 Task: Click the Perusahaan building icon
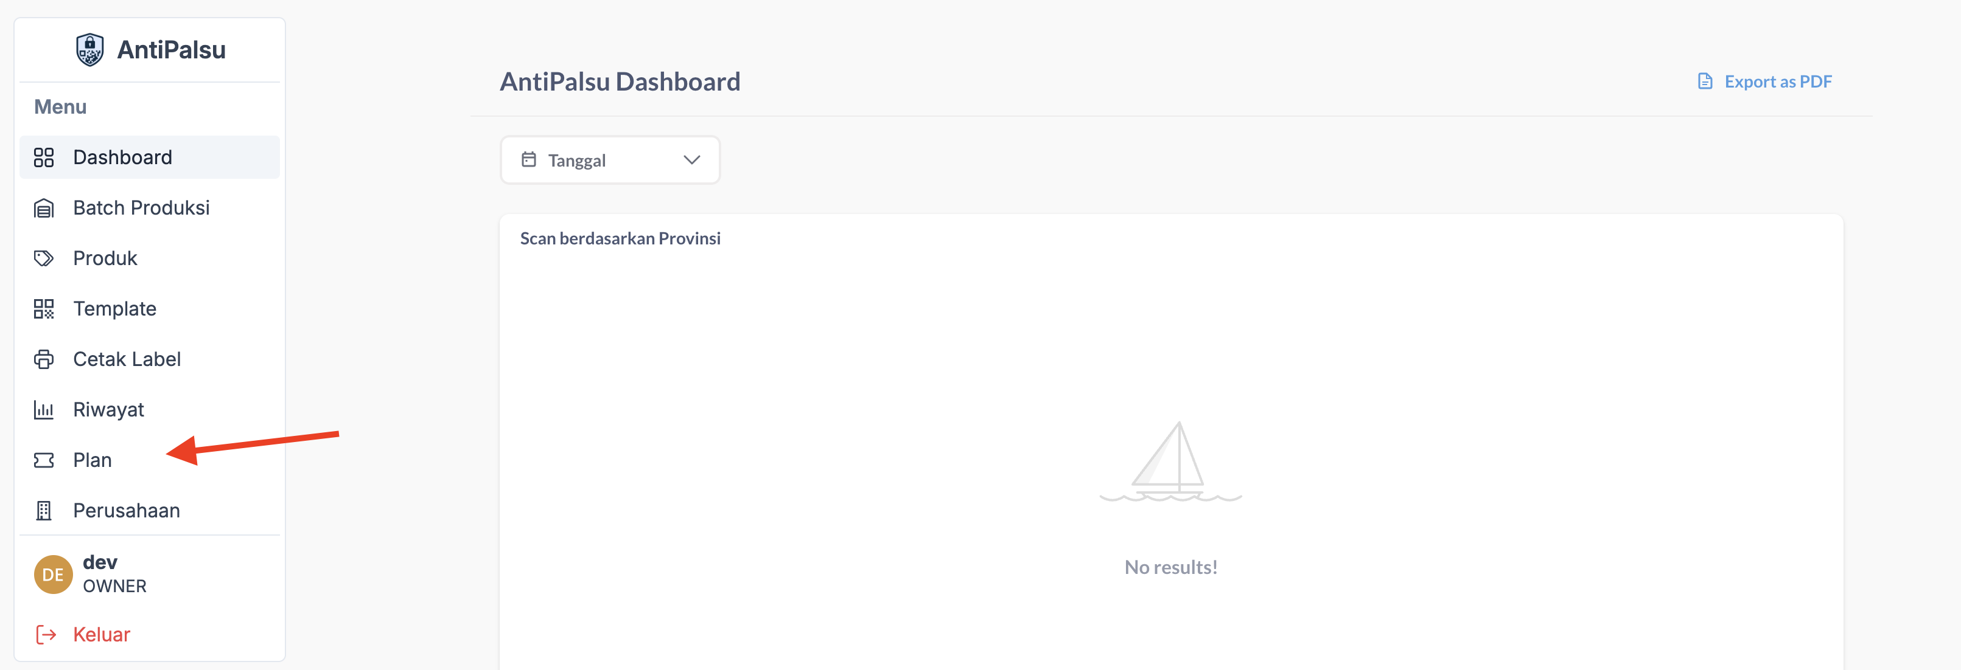click(x=44, y=510)
